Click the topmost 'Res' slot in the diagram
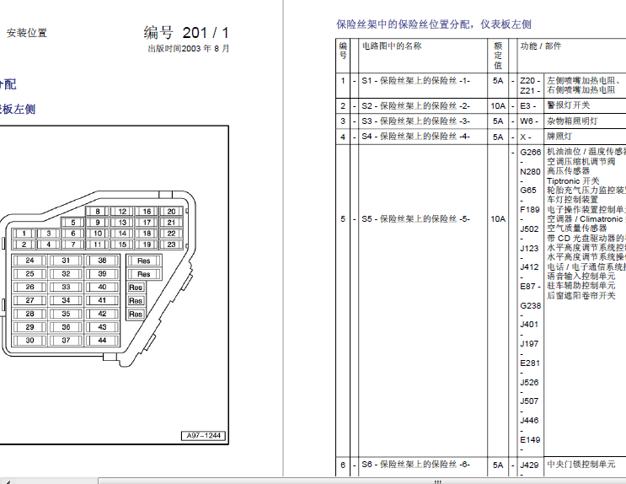Screen dimensions: 626x484 (144, 261)
